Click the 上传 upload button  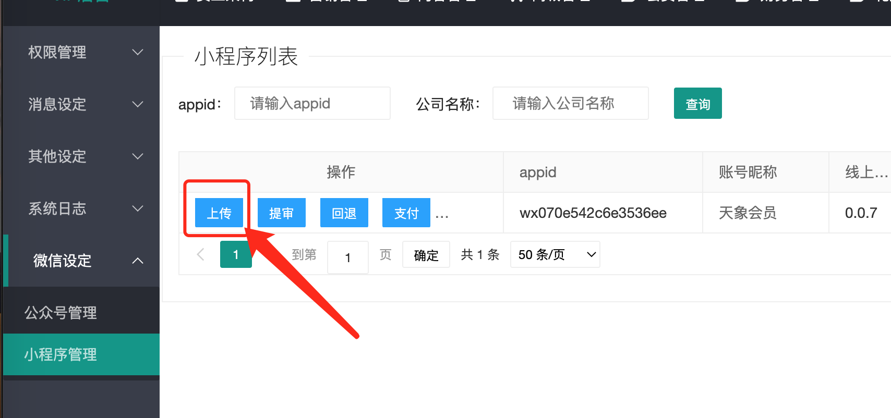(219, 213)
